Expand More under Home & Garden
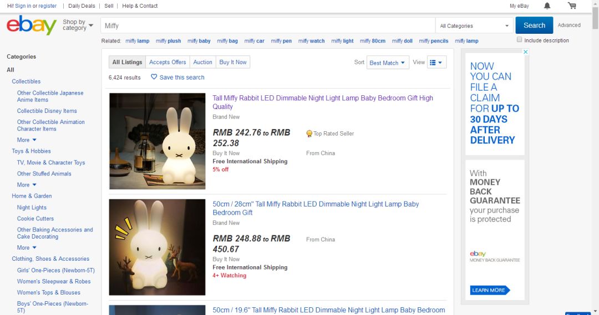The height and width of the screenshot is (315, 599). 27,247
